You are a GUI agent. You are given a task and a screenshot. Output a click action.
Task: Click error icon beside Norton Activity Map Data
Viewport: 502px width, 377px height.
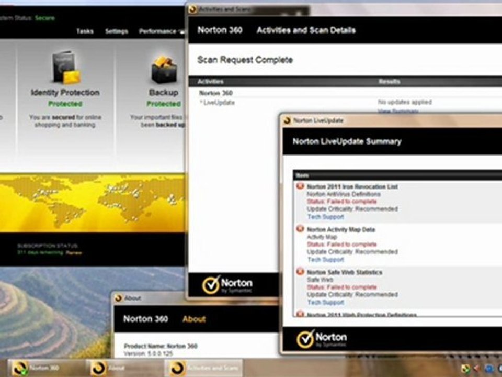pos(300,229)
